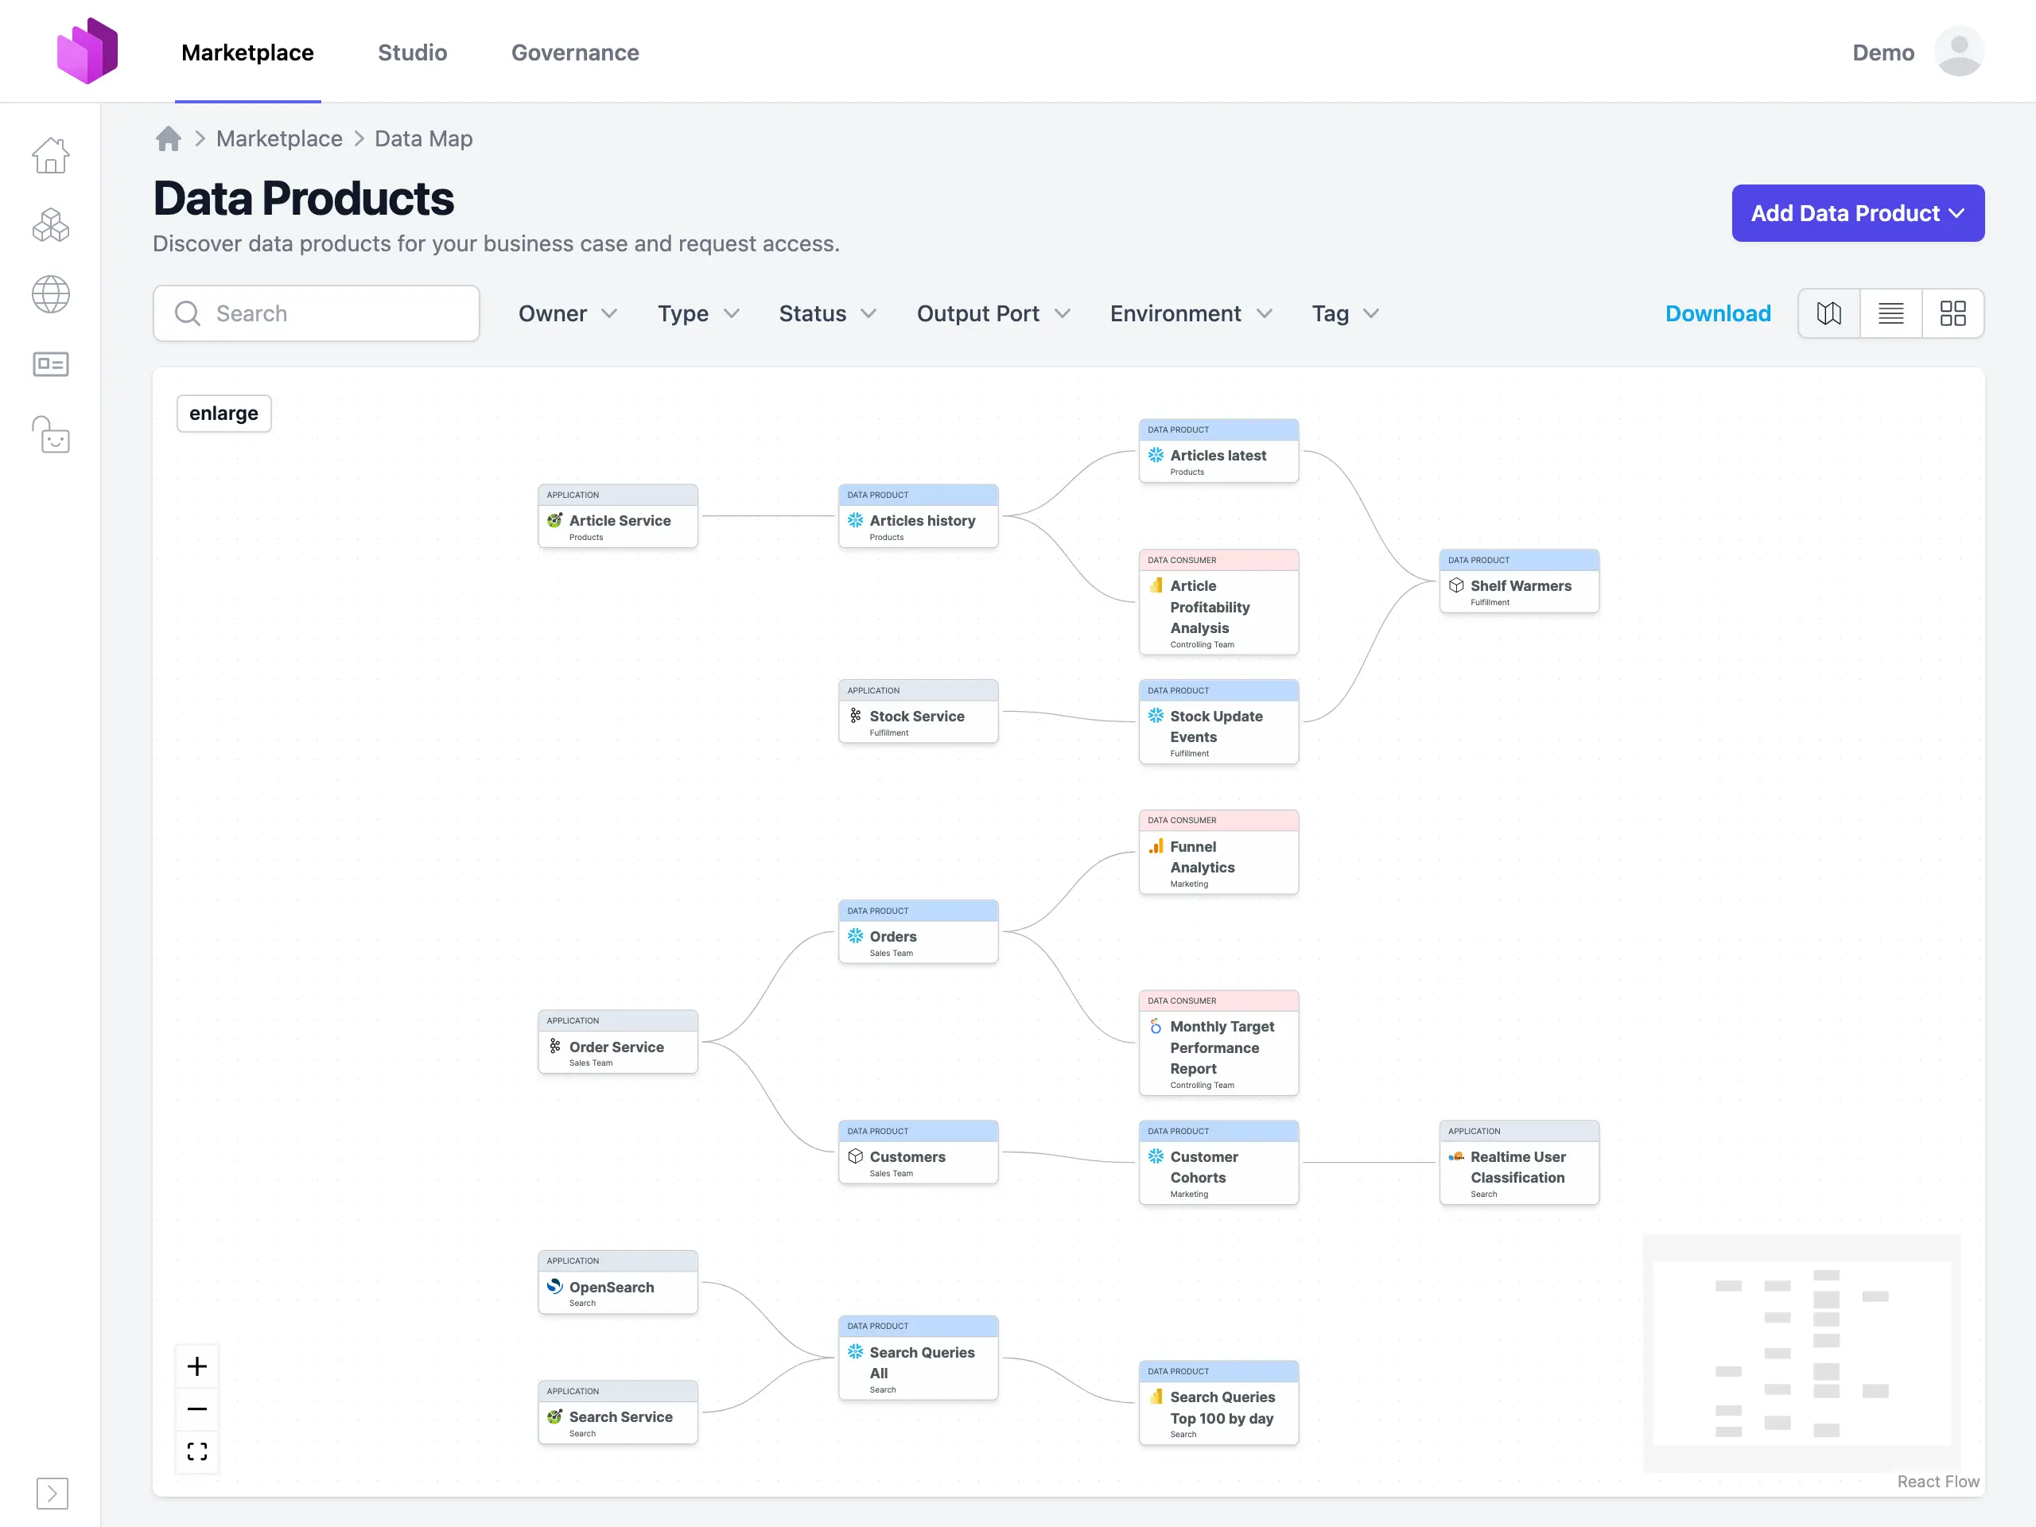Expand sidebar with bottom arrow icon
This screenshot has height=1527, width=2036.
pyautogui.click(x=52, y=1492)
